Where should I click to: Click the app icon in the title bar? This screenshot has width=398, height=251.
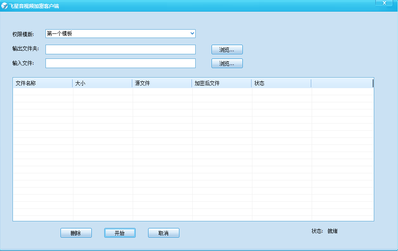[x=5, y=6]
